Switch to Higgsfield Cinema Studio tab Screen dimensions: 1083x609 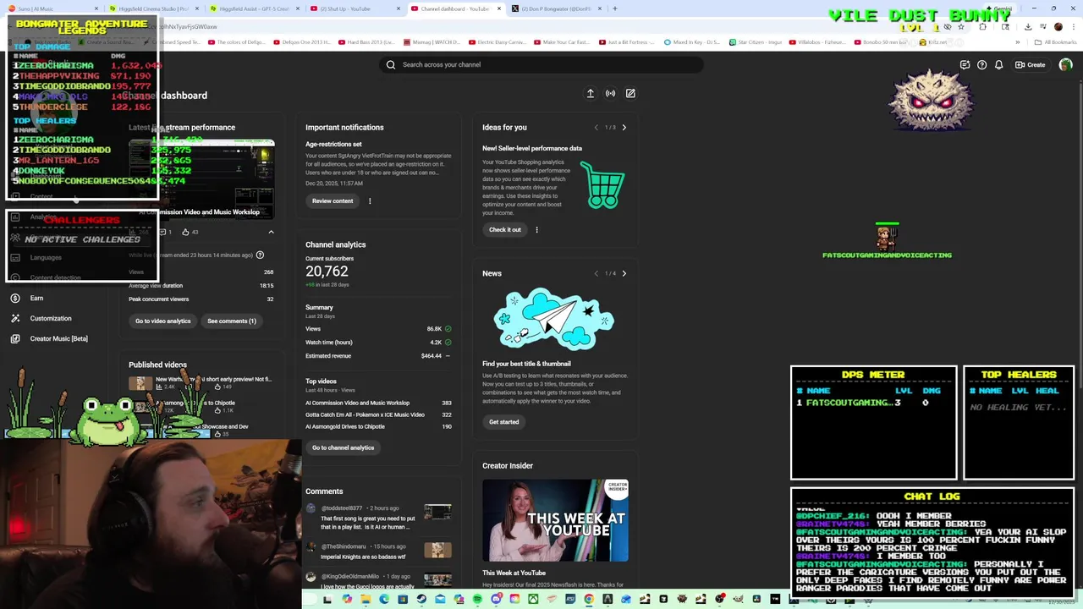pyautogui.click(x=155, y=8)
